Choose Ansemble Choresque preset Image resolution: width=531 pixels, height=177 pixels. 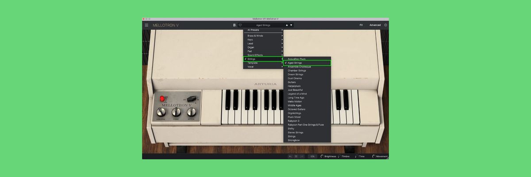pyautogui.click(x=307, y=67)
